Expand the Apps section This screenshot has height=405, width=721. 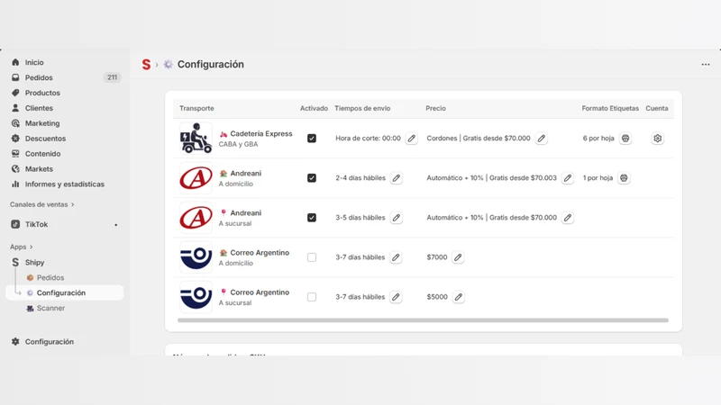pyautogui.click(x=22, y=247)
